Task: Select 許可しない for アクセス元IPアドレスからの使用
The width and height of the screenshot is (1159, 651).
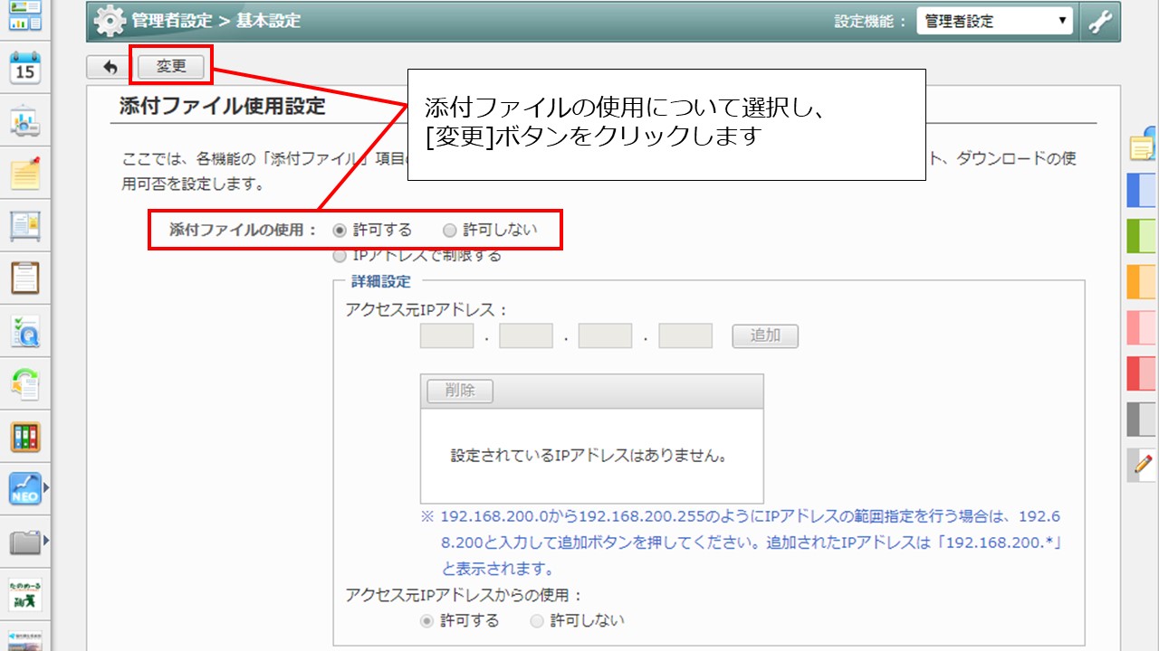Action: (x=537, y=621)
